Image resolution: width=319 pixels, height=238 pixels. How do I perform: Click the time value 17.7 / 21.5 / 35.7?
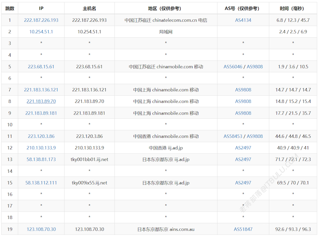293,113
